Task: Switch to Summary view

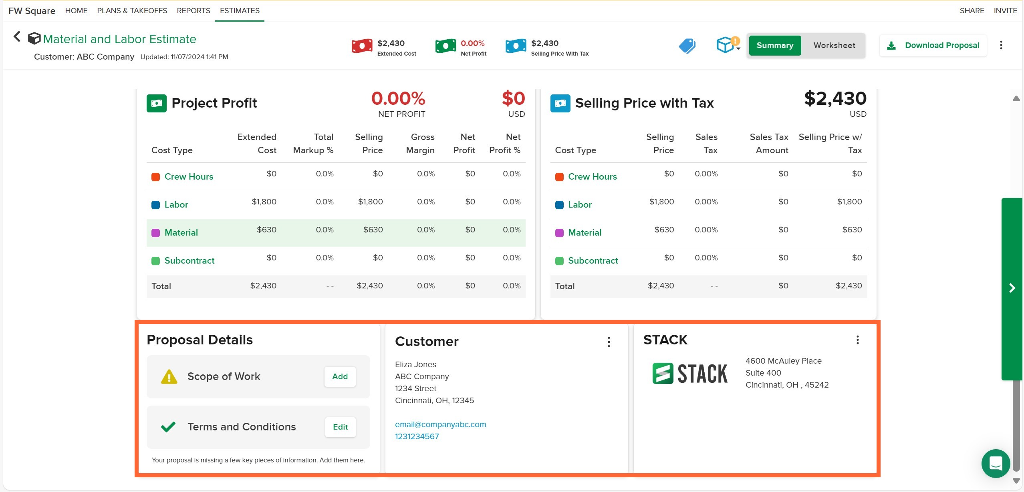Action: pyautogui.click(x=775, y=46)
